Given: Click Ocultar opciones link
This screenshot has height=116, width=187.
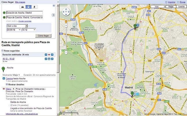Looking at the screenshot, I should [x=25, y=21].
